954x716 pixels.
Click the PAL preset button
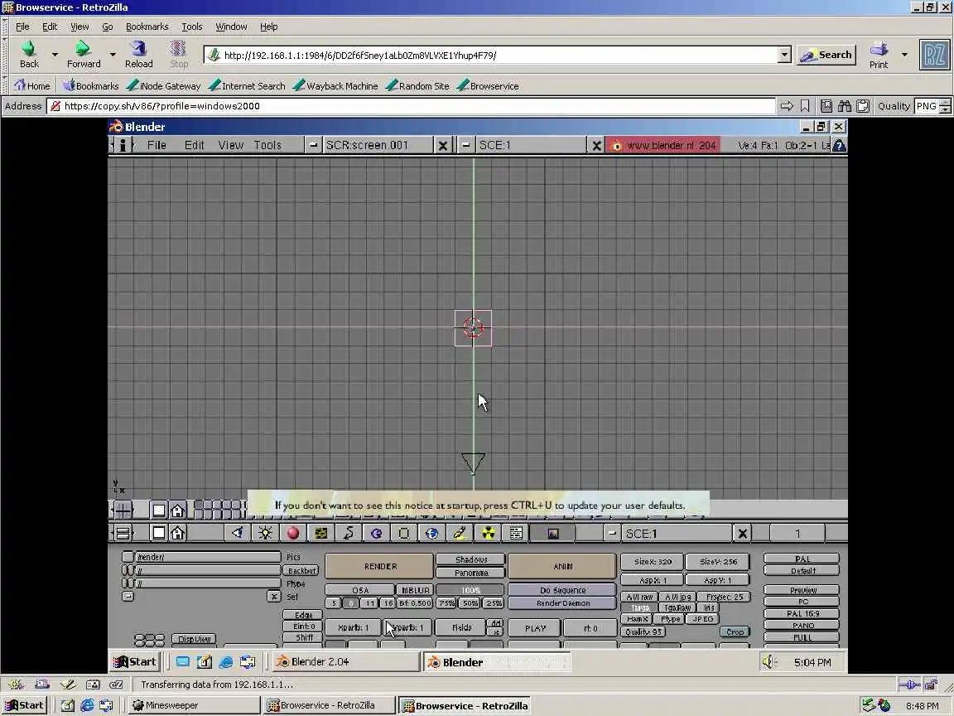coord(802,559)
